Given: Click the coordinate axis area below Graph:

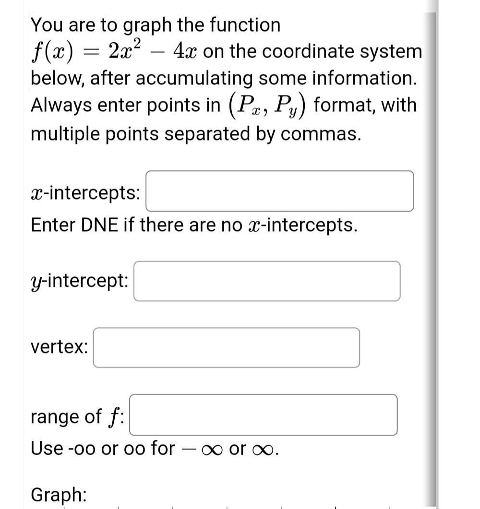Looking at the screenshot, I should (x=216, y=506).
